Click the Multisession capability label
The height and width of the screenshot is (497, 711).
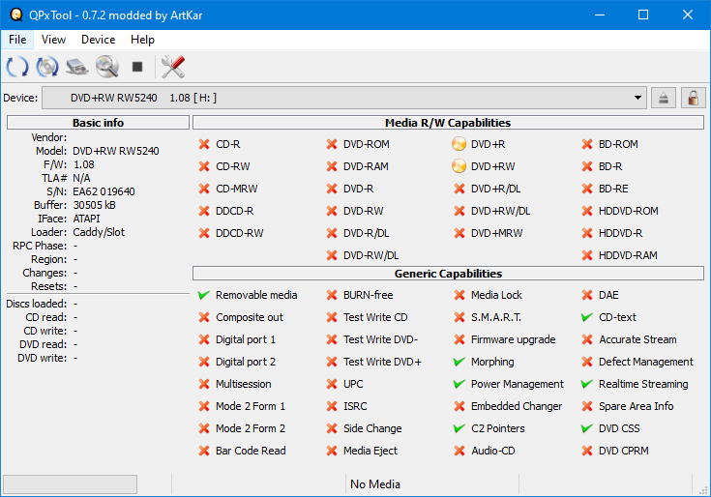(244, 384)
